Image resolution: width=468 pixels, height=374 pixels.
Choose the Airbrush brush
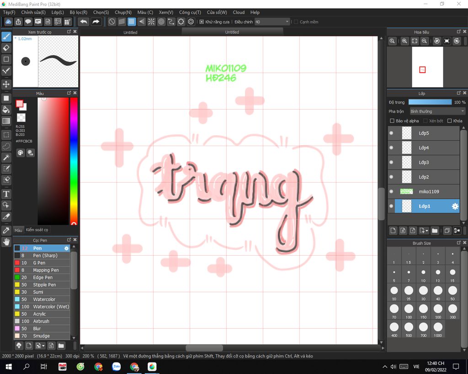(42, 321)
